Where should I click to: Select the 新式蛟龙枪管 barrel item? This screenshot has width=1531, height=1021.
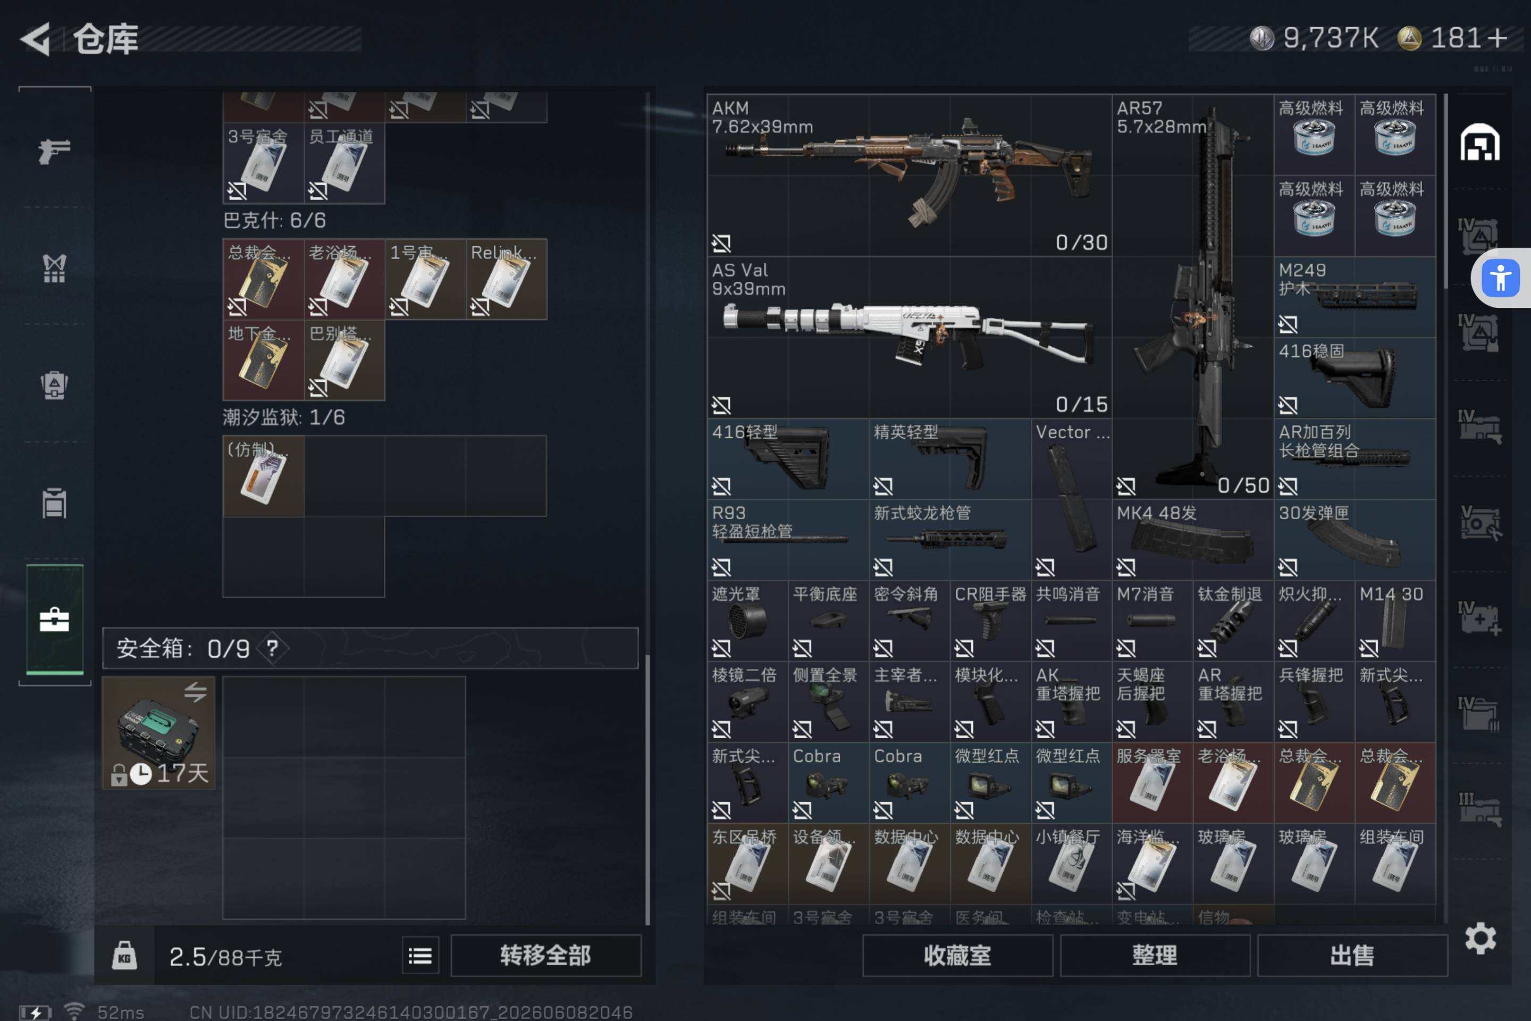950,540
